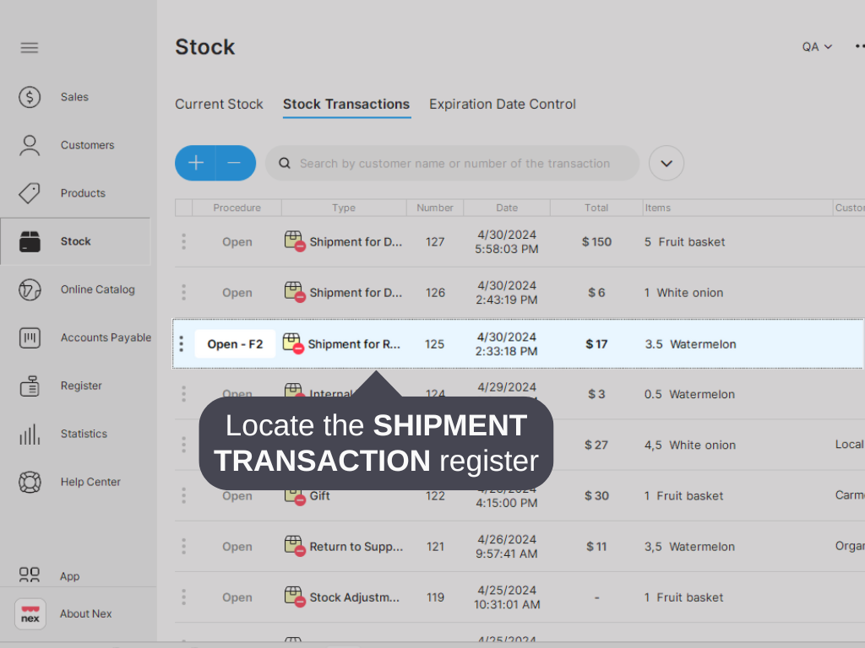This screenshot has height=648, width=865.
Task: Open the Products section
Action: [30, 193]
